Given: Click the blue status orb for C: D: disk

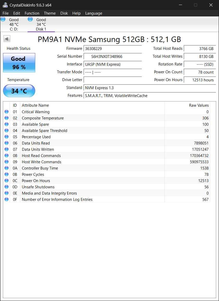Looking at the screenshot, I should 3,19.
